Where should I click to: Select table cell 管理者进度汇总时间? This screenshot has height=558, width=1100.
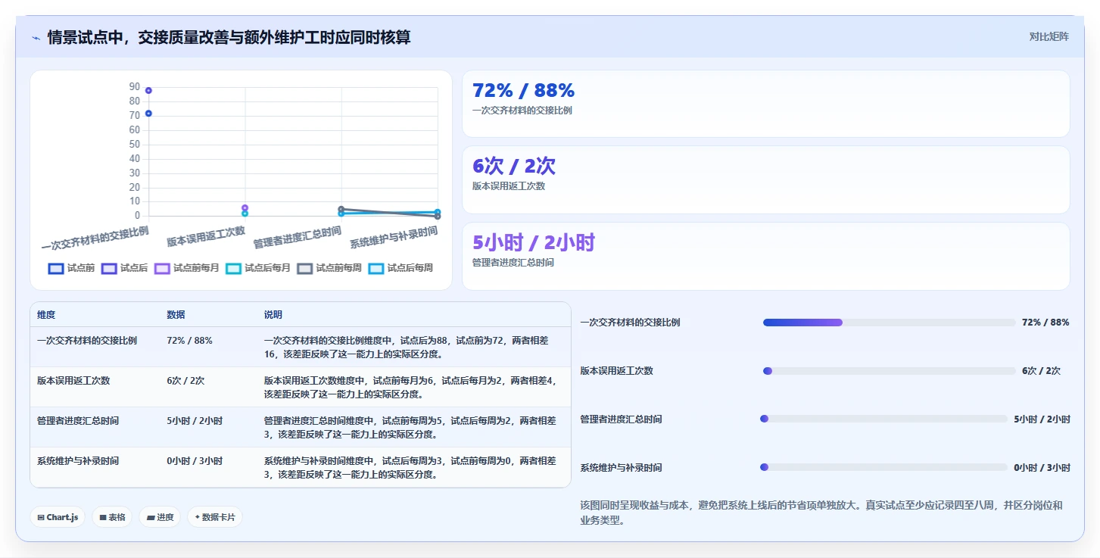click(x=78, y=420)
